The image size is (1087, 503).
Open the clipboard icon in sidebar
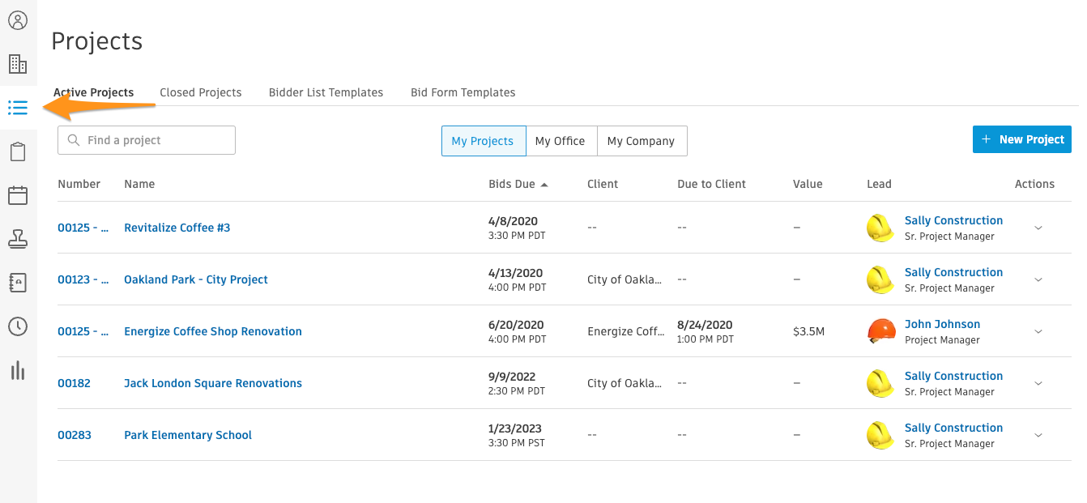tap(18, 151)
